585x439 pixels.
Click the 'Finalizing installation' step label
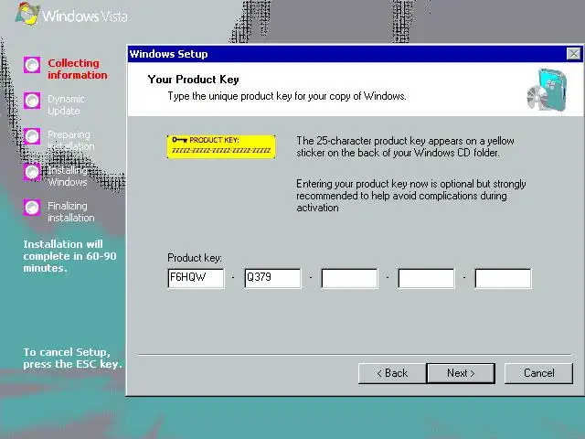[71, 211]
